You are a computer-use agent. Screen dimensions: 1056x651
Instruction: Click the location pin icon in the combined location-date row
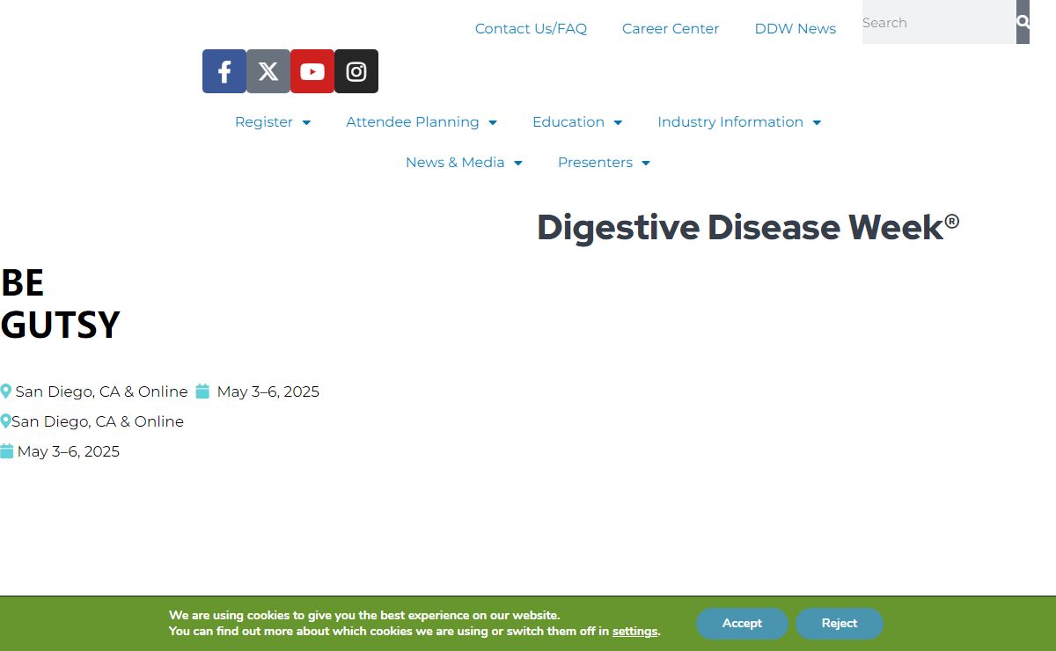coord(5,391)
